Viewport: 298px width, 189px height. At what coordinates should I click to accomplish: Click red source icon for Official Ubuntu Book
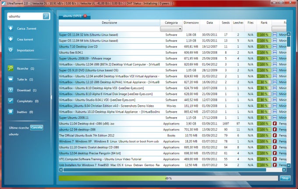click(275, 136)
